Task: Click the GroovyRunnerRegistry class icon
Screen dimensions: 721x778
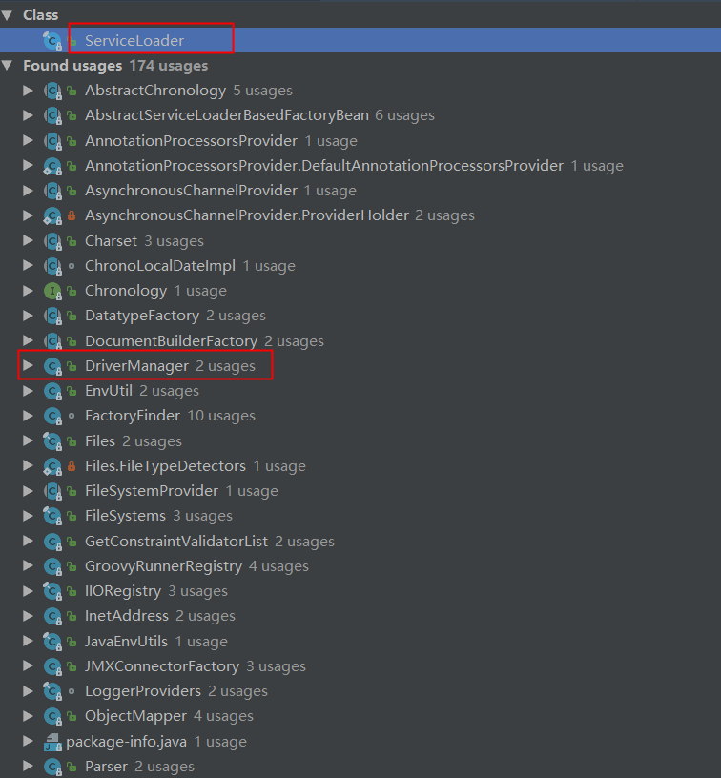Action: click(52, 566)
